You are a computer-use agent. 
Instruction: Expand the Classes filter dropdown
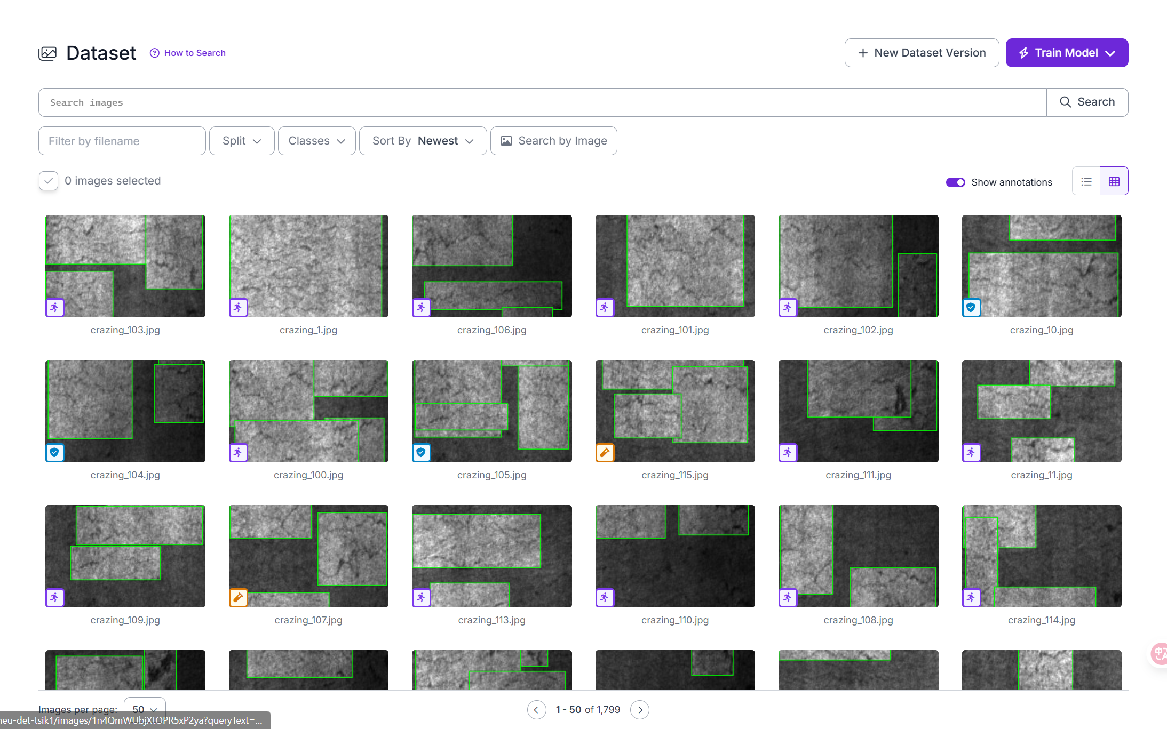[316, 141]
